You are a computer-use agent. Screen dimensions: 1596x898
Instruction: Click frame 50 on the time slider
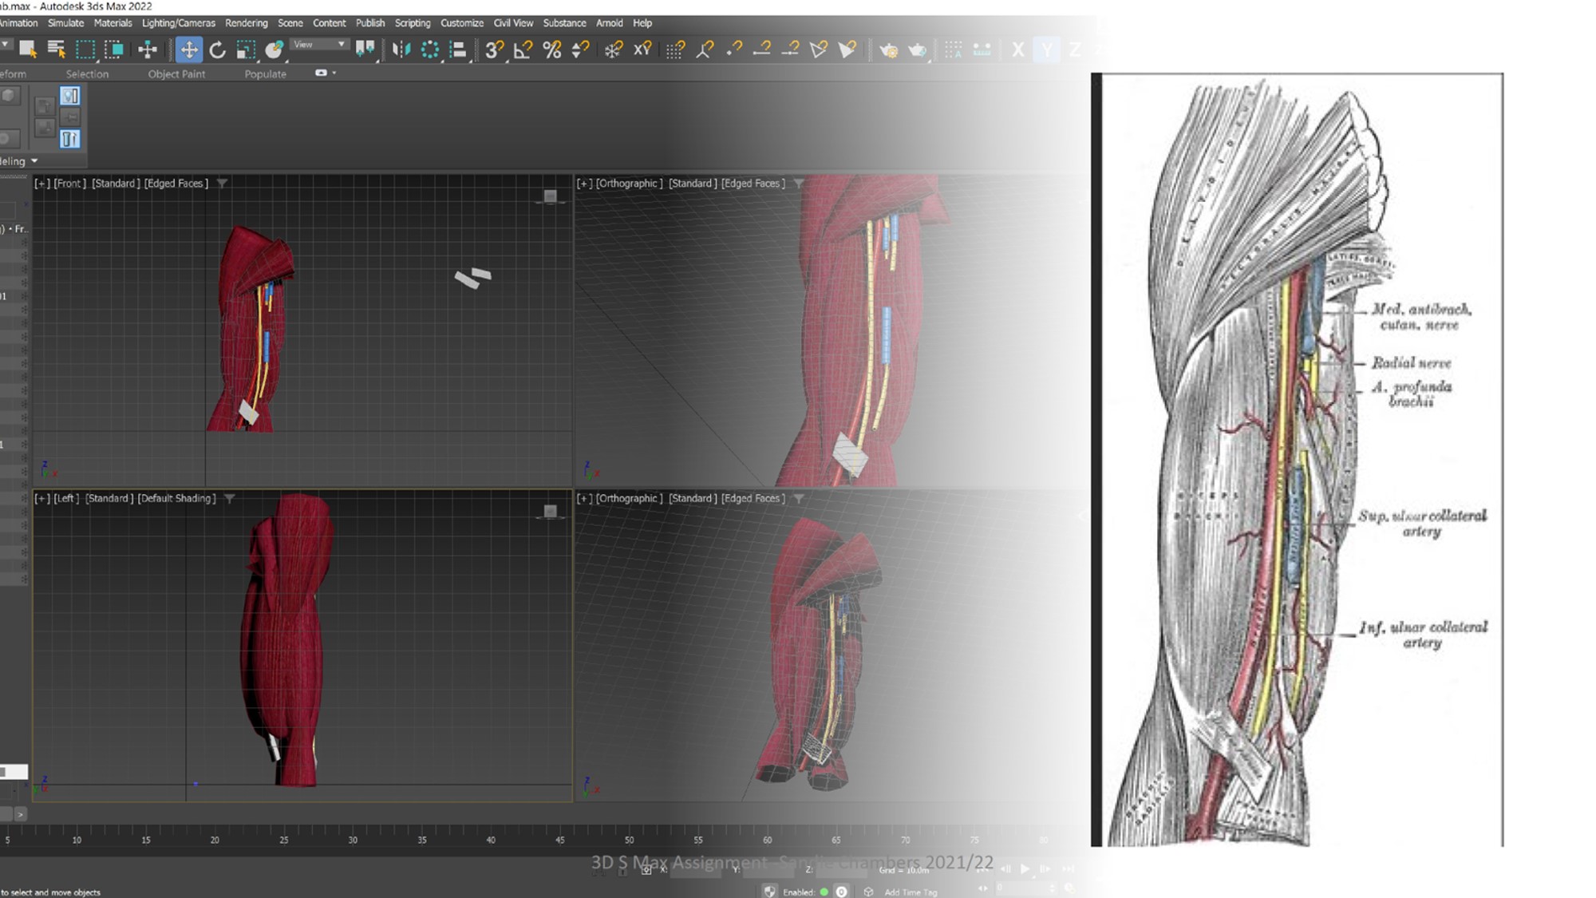[630, 840]
